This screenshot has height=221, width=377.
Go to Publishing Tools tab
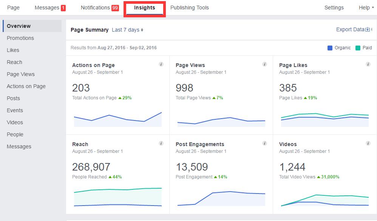(190, 8)
